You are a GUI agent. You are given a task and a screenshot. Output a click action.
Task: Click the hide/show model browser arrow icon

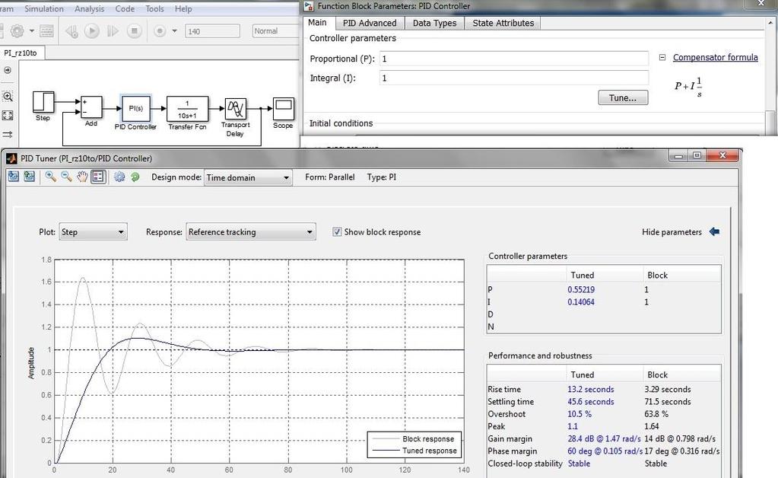(8, 71)
